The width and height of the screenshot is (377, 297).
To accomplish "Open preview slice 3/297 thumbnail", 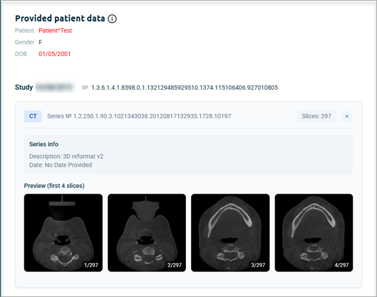I will [230, 233].
